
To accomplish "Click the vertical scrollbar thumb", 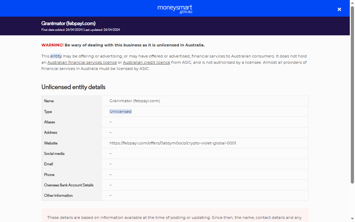I will click(x=352, y=94).
